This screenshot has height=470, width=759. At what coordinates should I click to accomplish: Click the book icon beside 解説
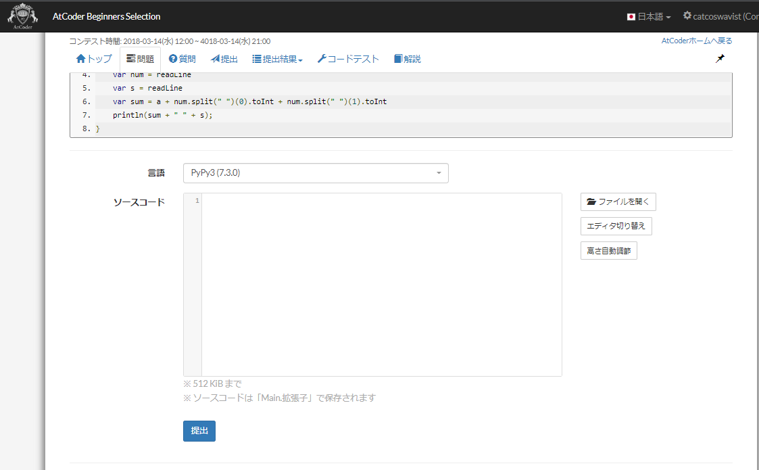398,59
